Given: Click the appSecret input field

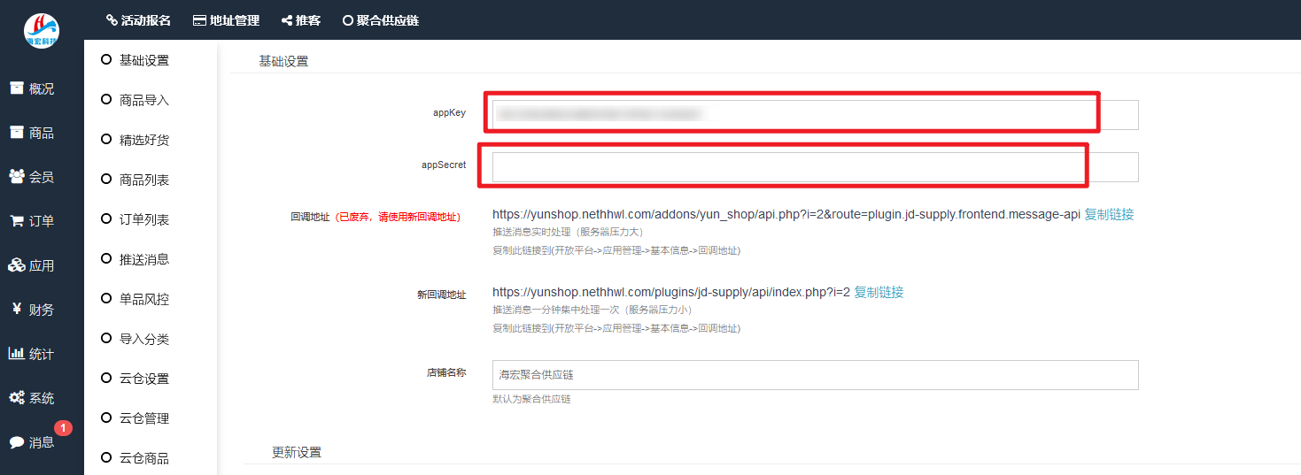Looking at the screenshot, I should 815,167.
